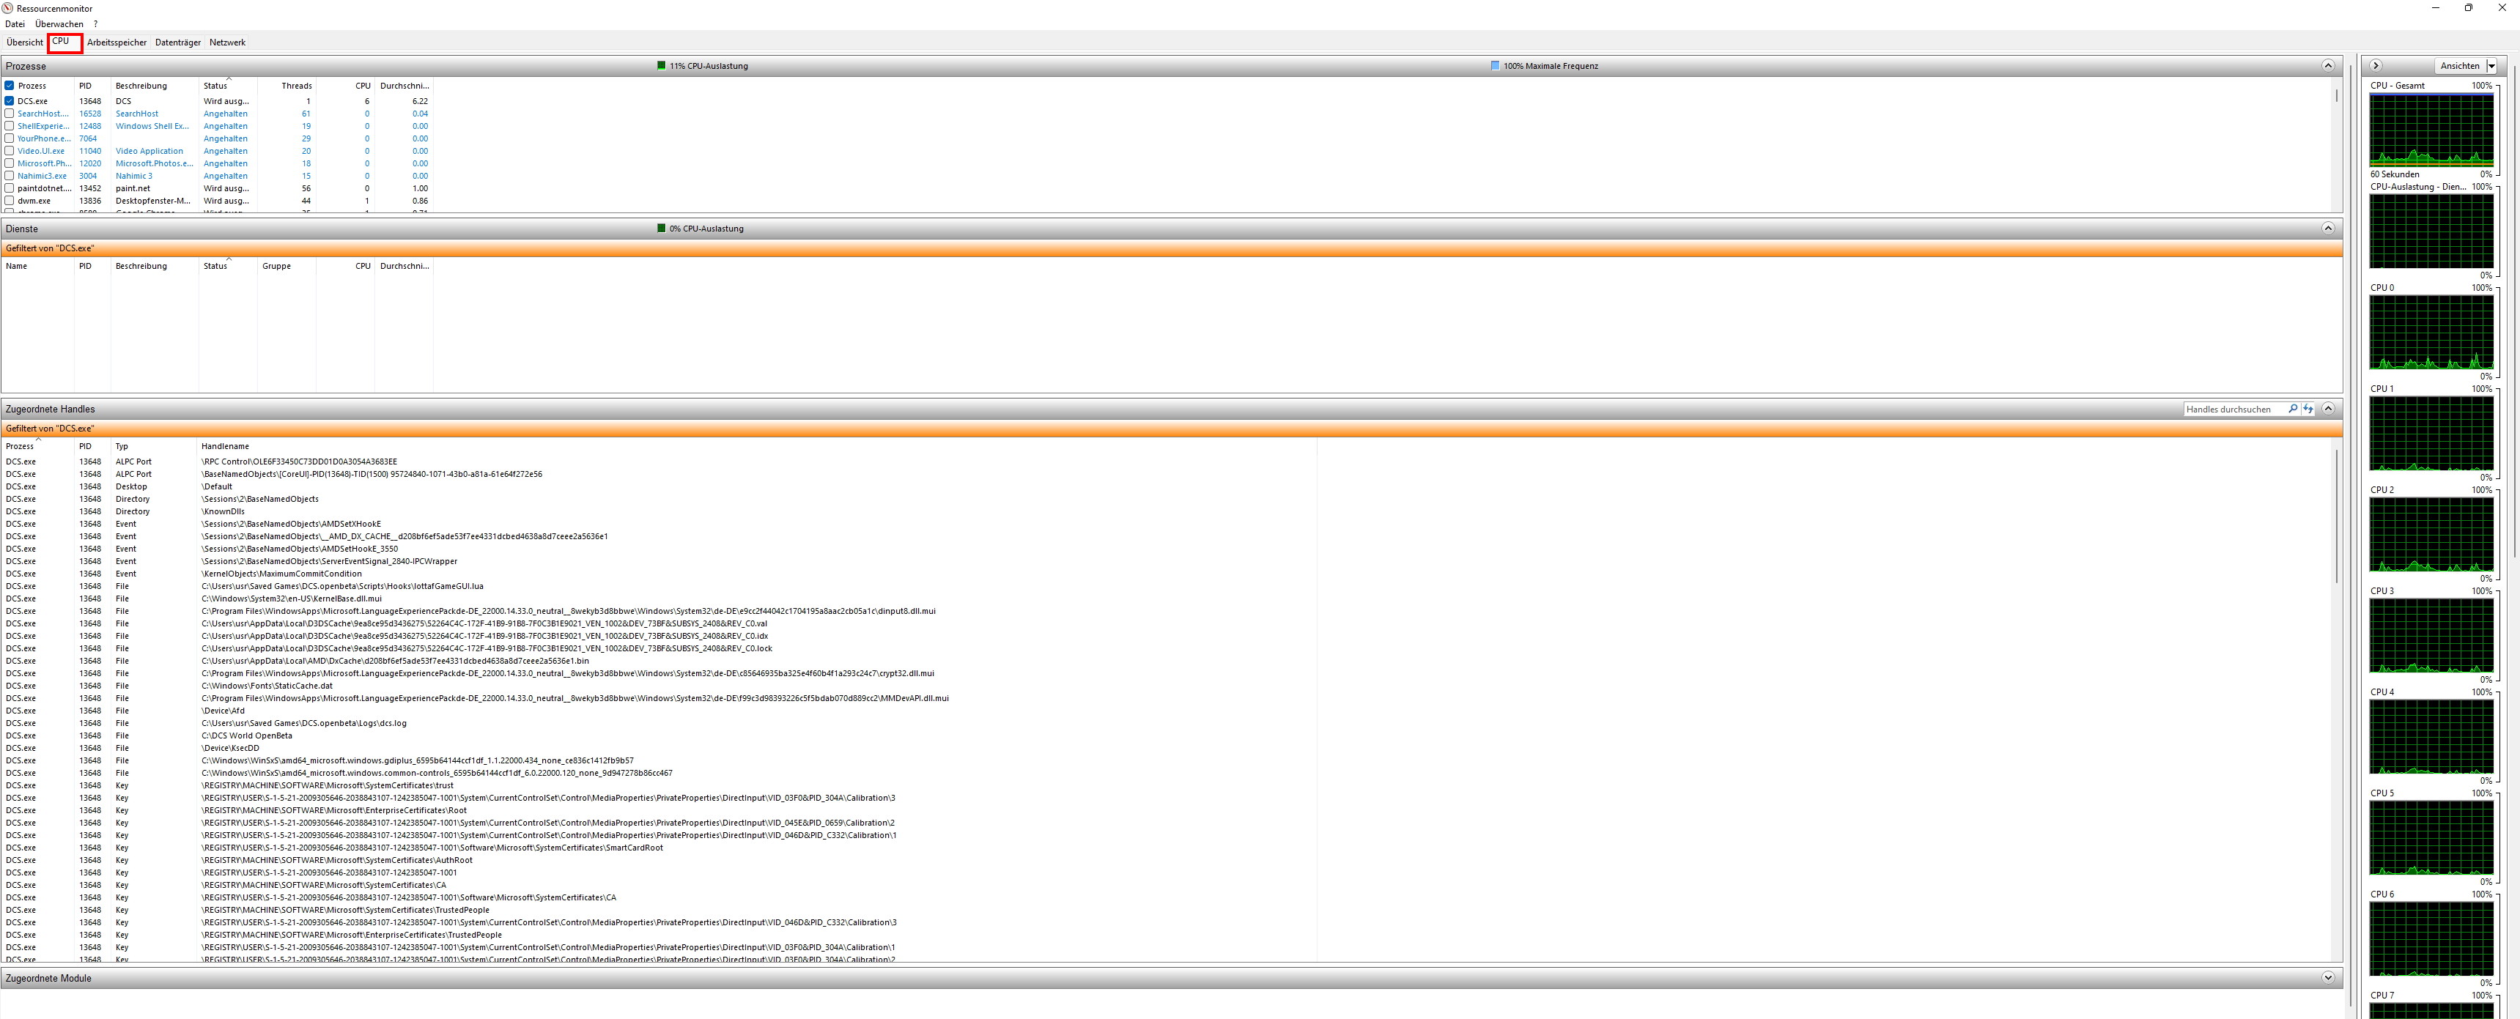Open the Ansichten dropdown arrow
This screenshot has height=1019, width=2520.
pos(2491,67)
